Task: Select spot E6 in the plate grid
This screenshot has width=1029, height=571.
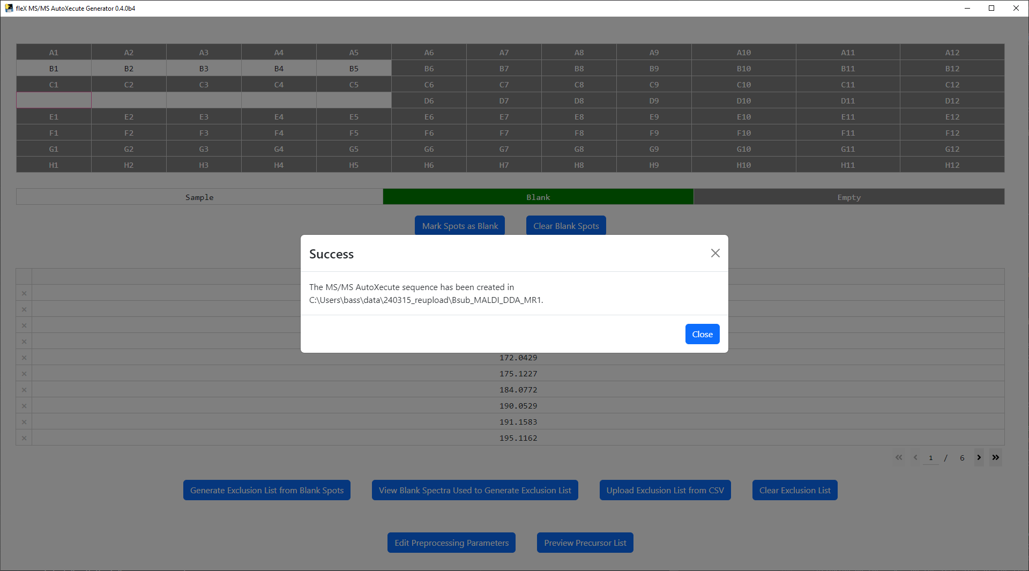Action: [x=429, y=116]
